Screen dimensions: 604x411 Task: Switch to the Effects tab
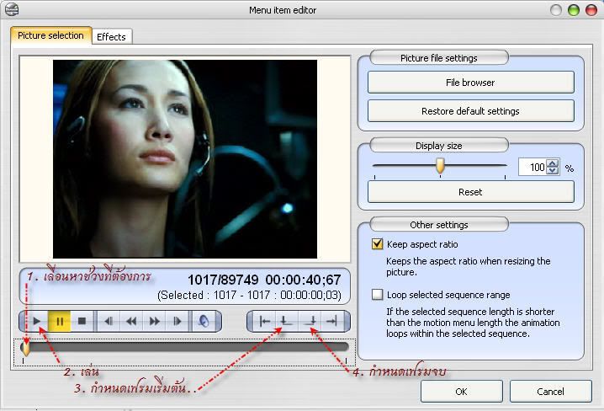(x=111, y=37)
